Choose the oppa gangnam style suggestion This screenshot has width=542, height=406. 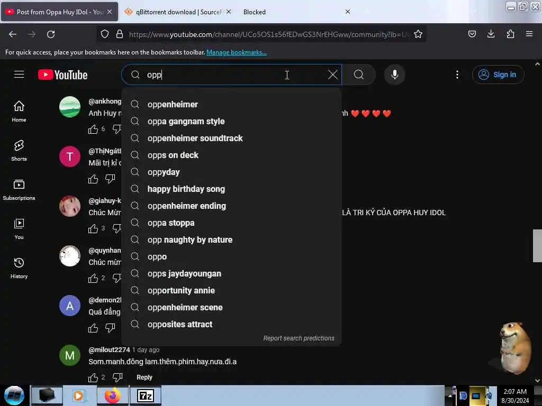[232, 121]
